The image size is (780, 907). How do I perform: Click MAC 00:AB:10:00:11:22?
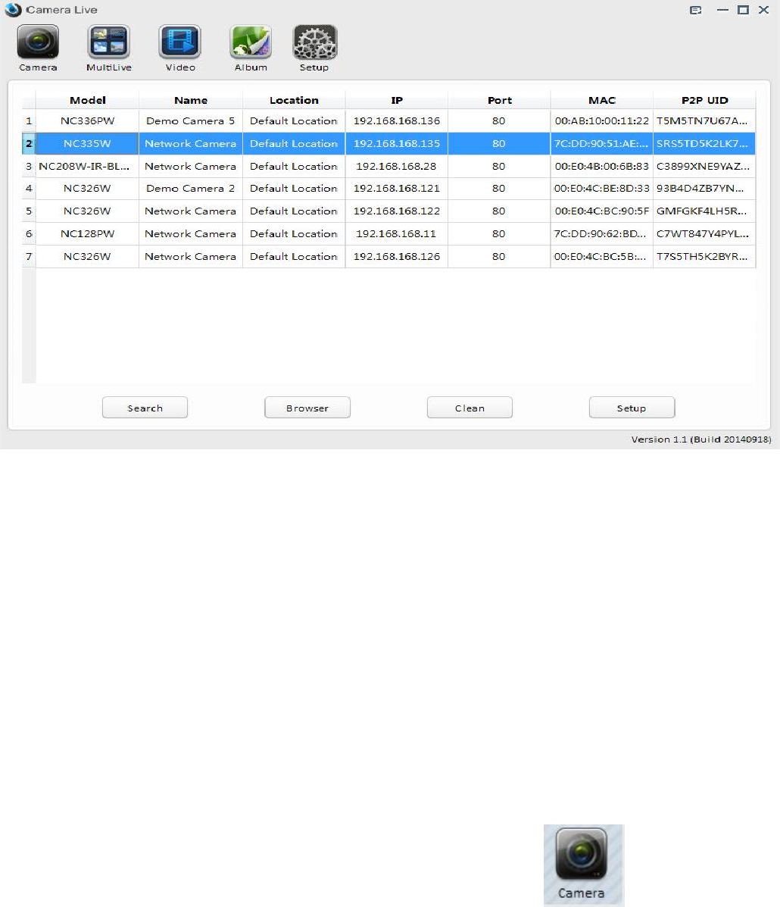point(602,121)
